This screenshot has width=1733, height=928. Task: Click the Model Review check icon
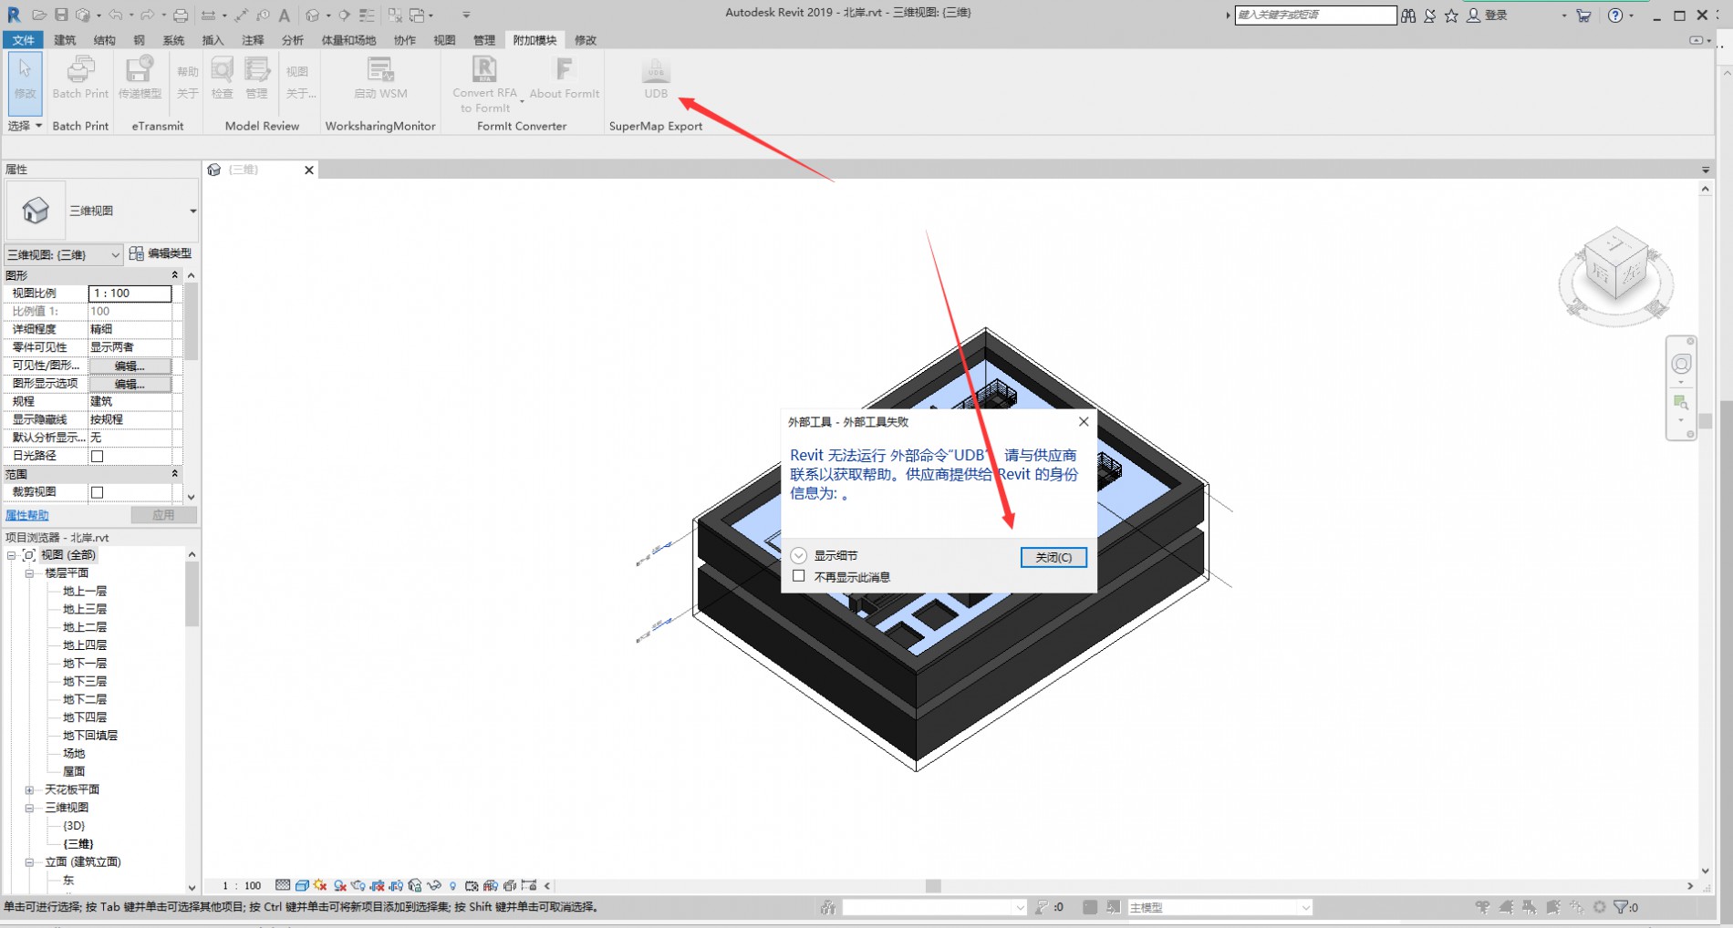pyautogui.click(x=222, y=73)
